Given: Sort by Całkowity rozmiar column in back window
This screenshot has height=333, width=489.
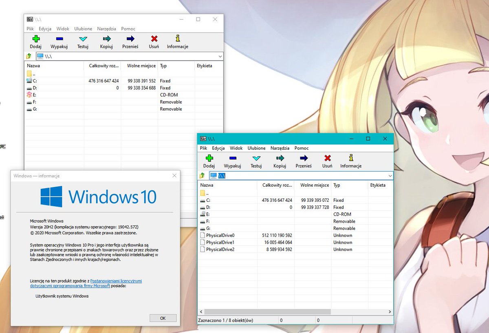Looking at the screenshot, I should tap(103, 66).
